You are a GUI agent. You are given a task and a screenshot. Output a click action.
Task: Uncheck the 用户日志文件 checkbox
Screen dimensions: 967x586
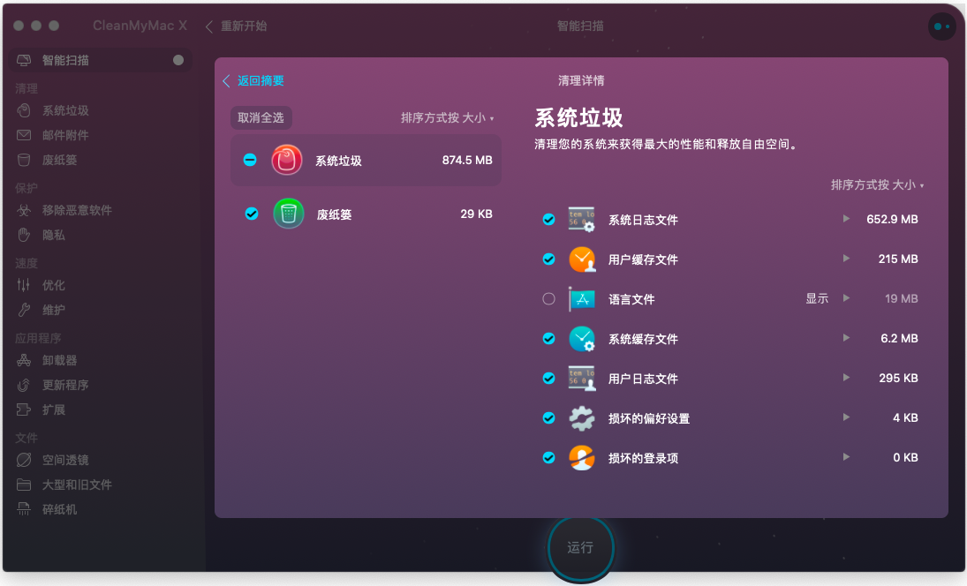[548, 379]
